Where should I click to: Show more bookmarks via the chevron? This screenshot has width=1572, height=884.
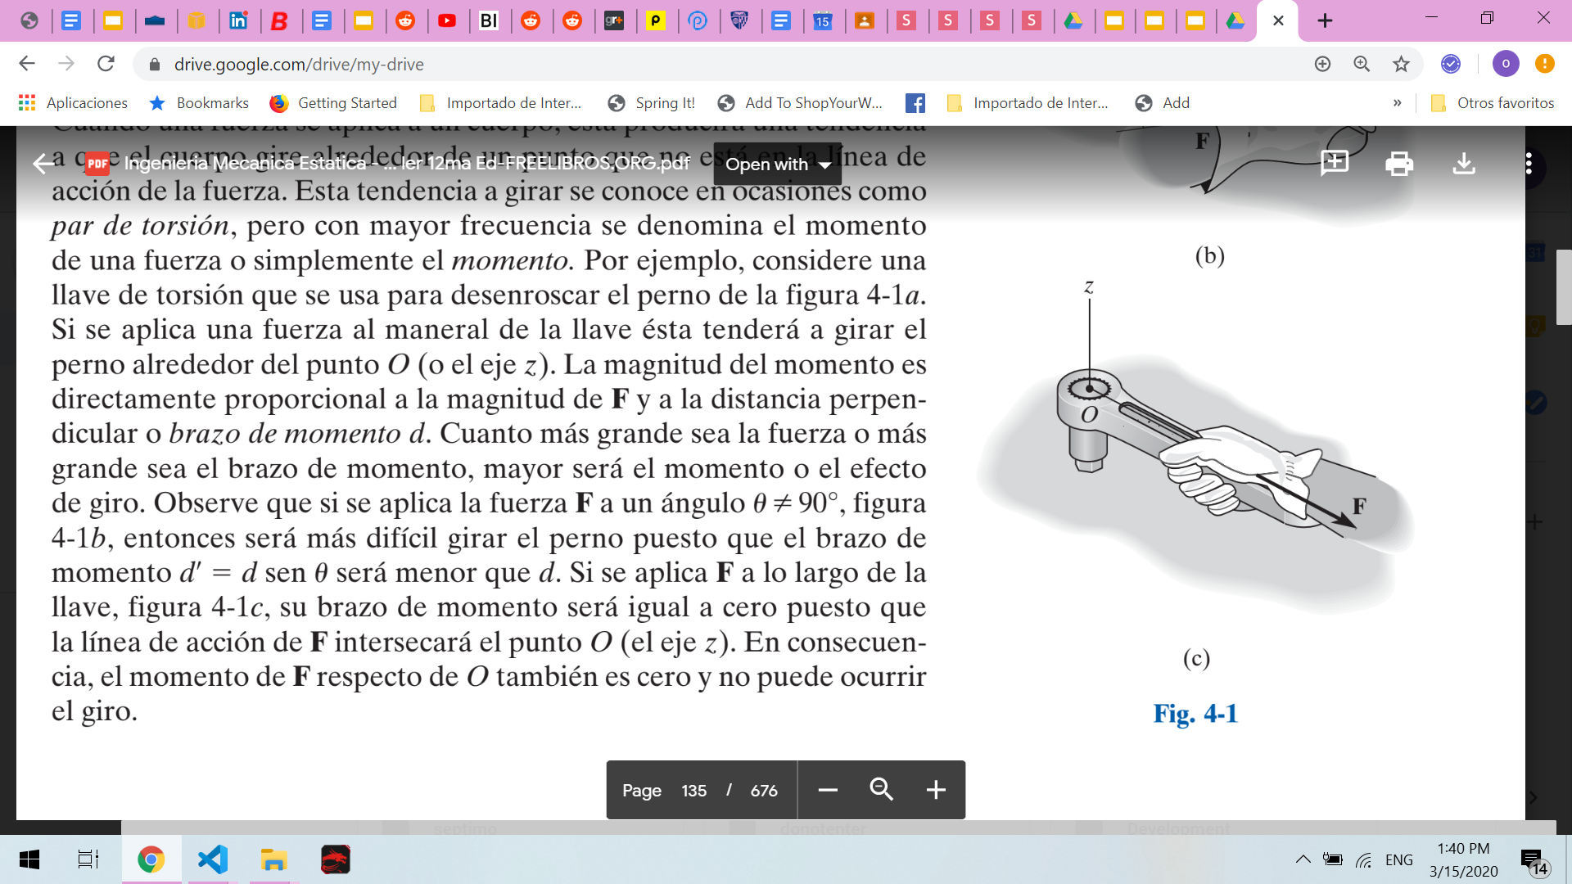coord(1397,103)
